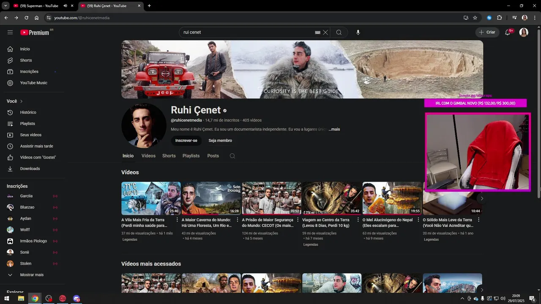Go to the YouTube Premium logo home
The width and height of the screenshot is (541, 304).
(35, 32)
